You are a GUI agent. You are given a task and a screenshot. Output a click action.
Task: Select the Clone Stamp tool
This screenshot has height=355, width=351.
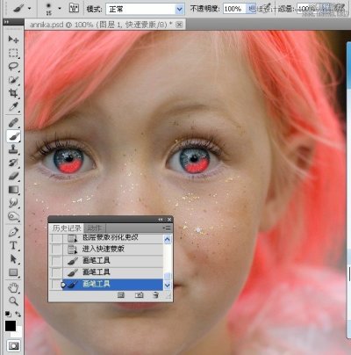(x=13, y=149)
